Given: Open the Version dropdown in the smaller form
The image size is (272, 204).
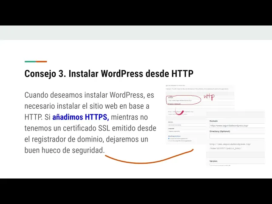Looking at the screenshot, I should pos(187,125).
